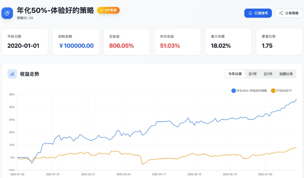Click the 2025-04-17 x-axis date label

click(159, 174)
